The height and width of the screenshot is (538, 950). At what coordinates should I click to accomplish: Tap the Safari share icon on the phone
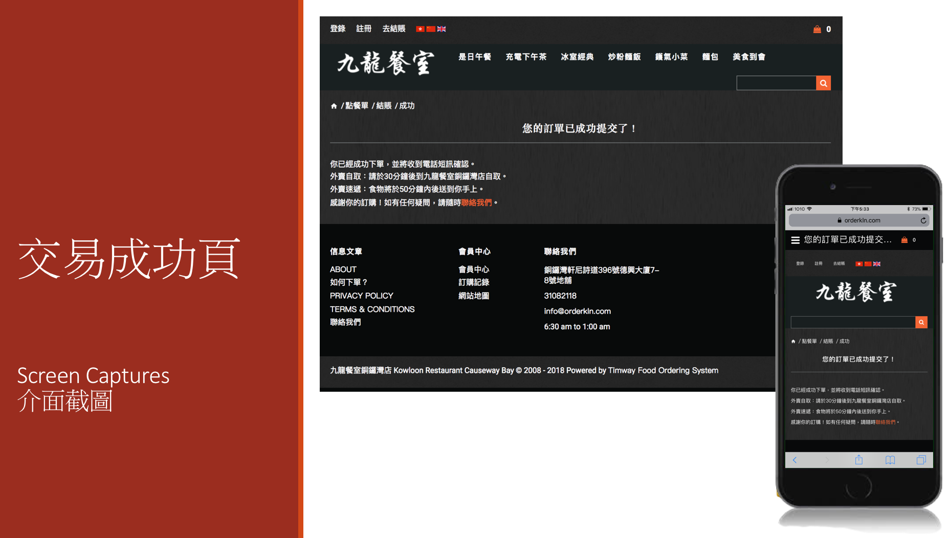(859, 460)
